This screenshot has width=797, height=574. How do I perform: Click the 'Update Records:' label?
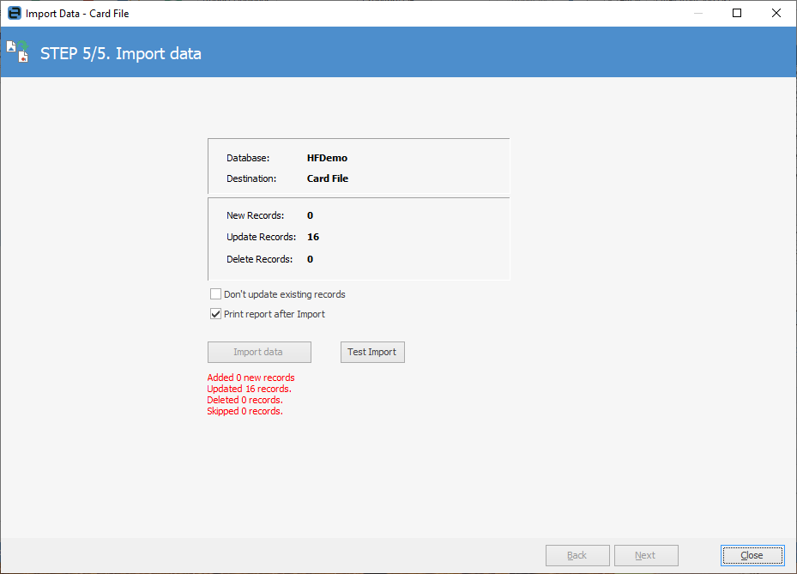(262, 237)
